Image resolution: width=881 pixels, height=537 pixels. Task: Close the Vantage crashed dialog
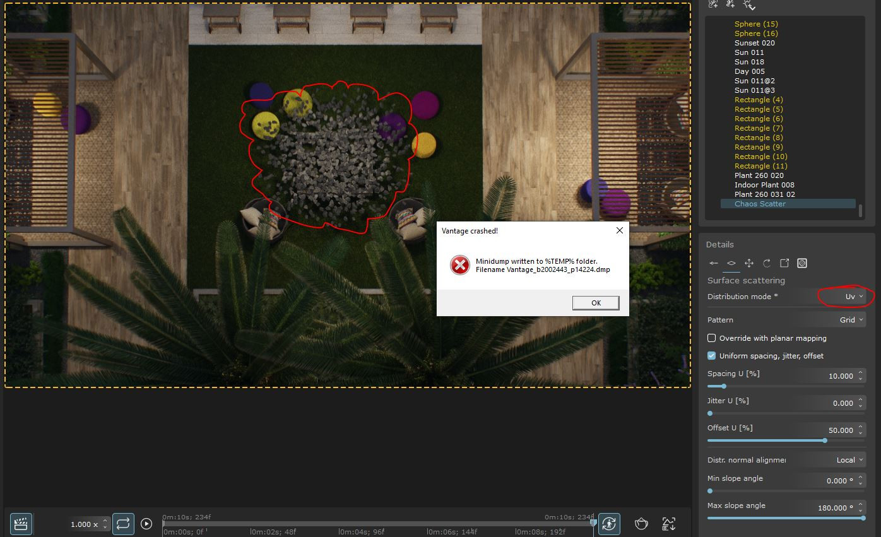coord(619,230)
